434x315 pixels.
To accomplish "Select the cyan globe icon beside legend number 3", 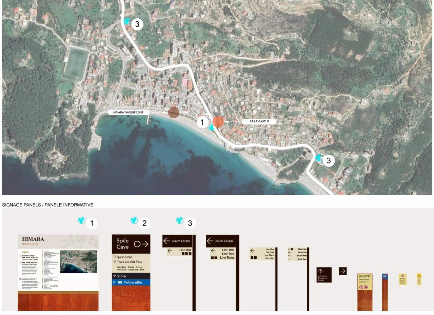I will coord(180,221).
